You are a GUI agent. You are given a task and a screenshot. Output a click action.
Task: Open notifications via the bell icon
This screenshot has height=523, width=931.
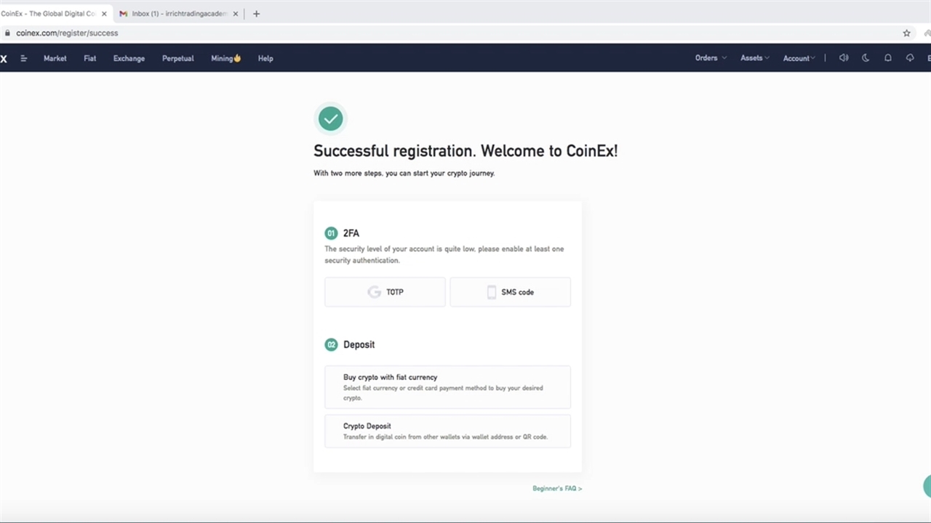click(x=888, y=58)
